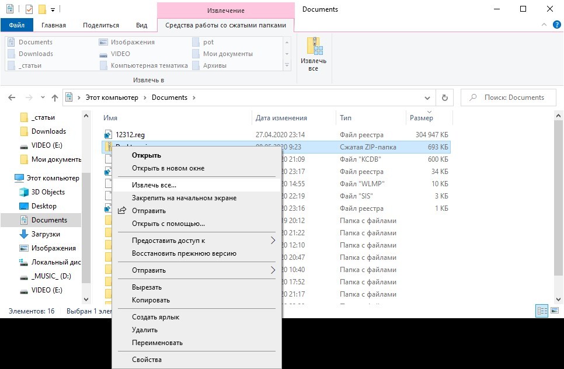Choose Открыть с помощью... menu entry
564x369 pixels.
click(196, 224)
